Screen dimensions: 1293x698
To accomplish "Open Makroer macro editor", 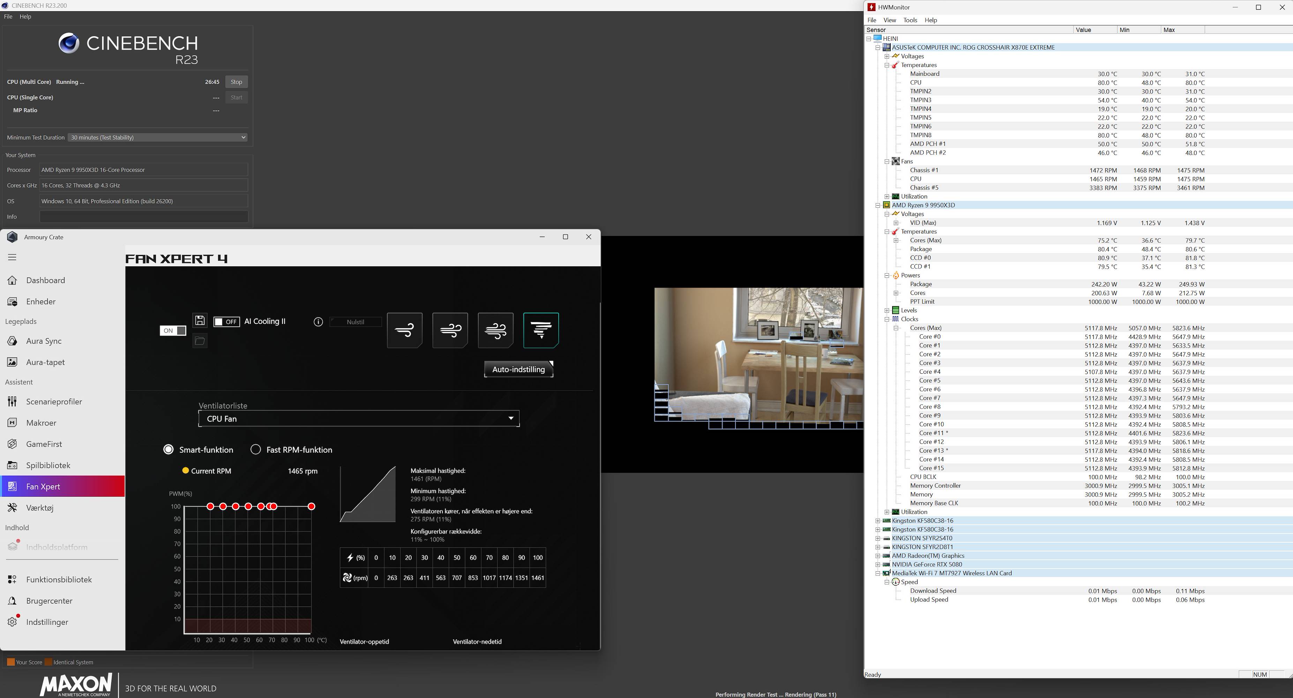I will (41, 423).
